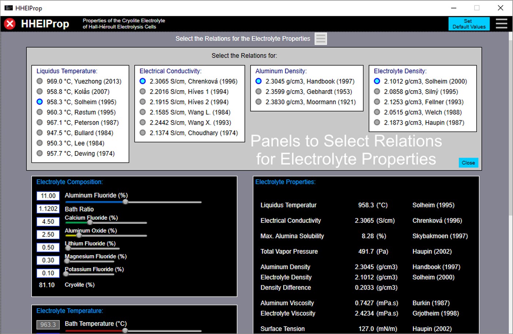Click the Aluminum Fluoride value field
The width and height of the screenshot is (513, 334).
click(x=48, y=196)
